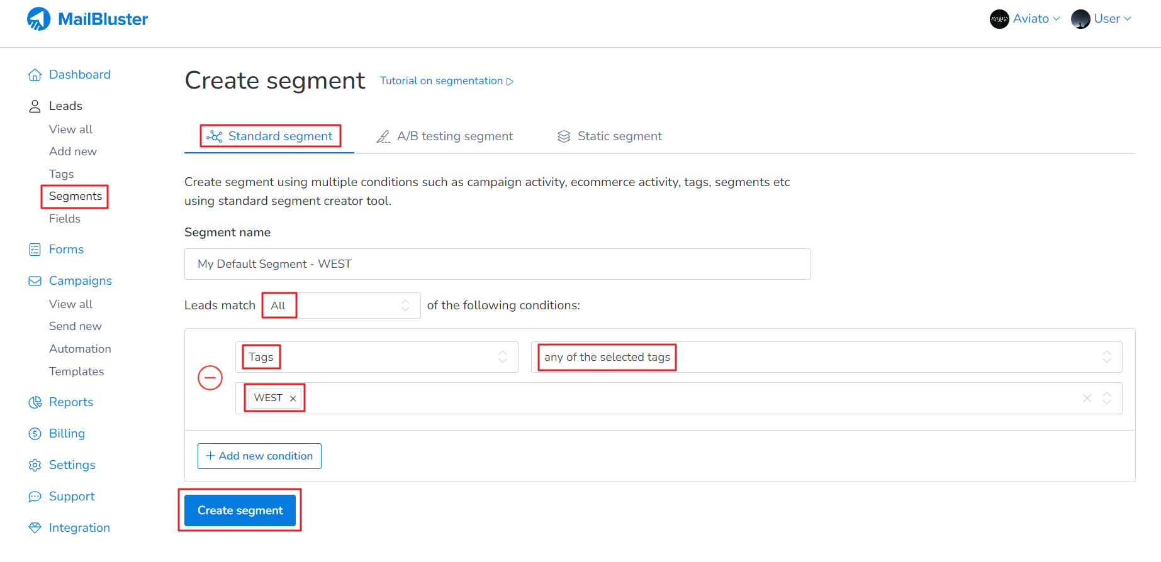Remove the WEST tag chip
Viewport: 1161px width, 562px height.
click(293, 399)
